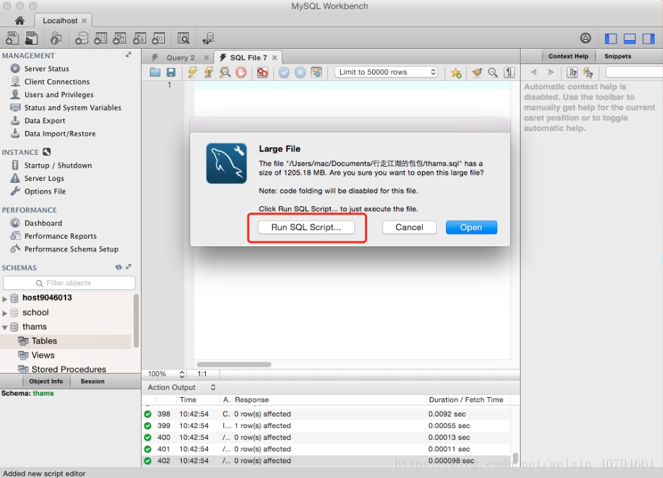Viewport: 663px width, 478px height.
Task: Click Cancel in Large File dialog
Action: 409,227
